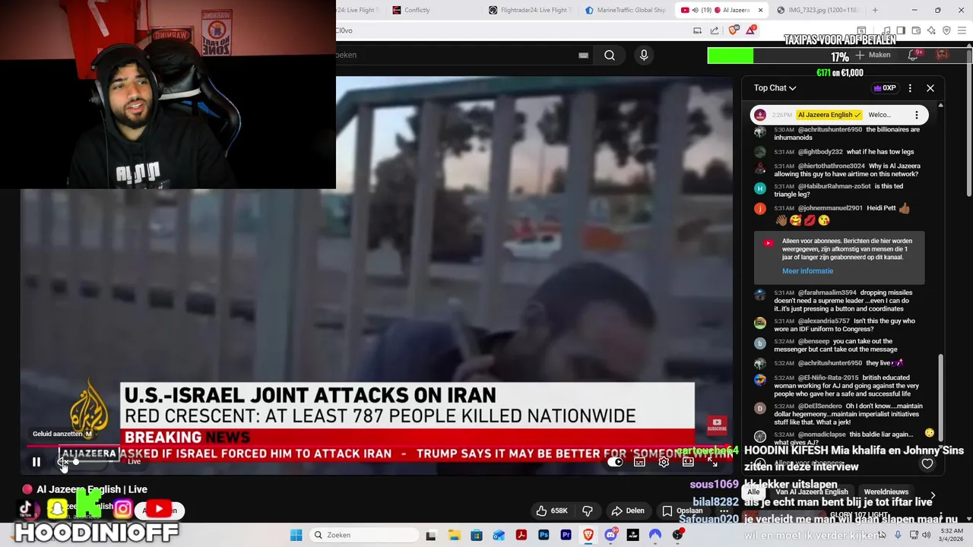Click share page icon in address bar
Viewport: 973px width, 547px height.
pyautogui.click(x=715, y=30)
